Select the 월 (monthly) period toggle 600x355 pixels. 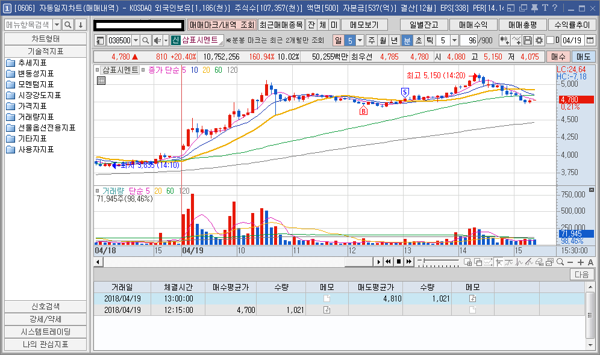[x=383, y=40]
